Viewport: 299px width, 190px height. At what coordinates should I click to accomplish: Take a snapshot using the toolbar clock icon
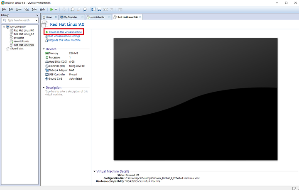pos(73,10)
